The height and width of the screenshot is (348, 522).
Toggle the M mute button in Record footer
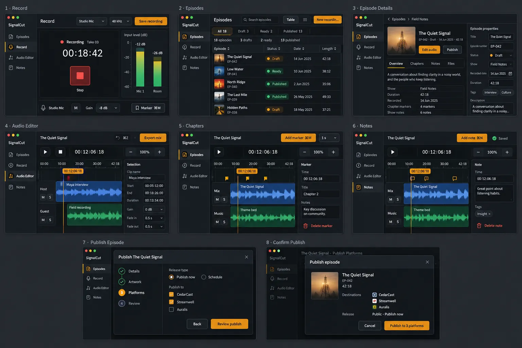76,108
